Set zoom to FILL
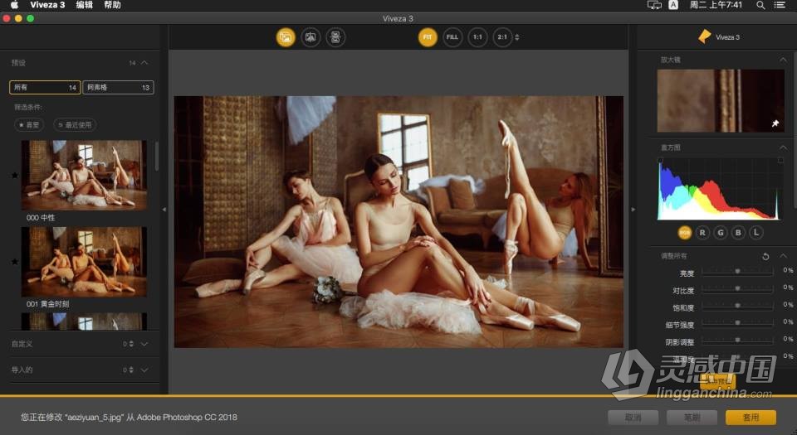 pyautogui.click(x=452, y=37)
